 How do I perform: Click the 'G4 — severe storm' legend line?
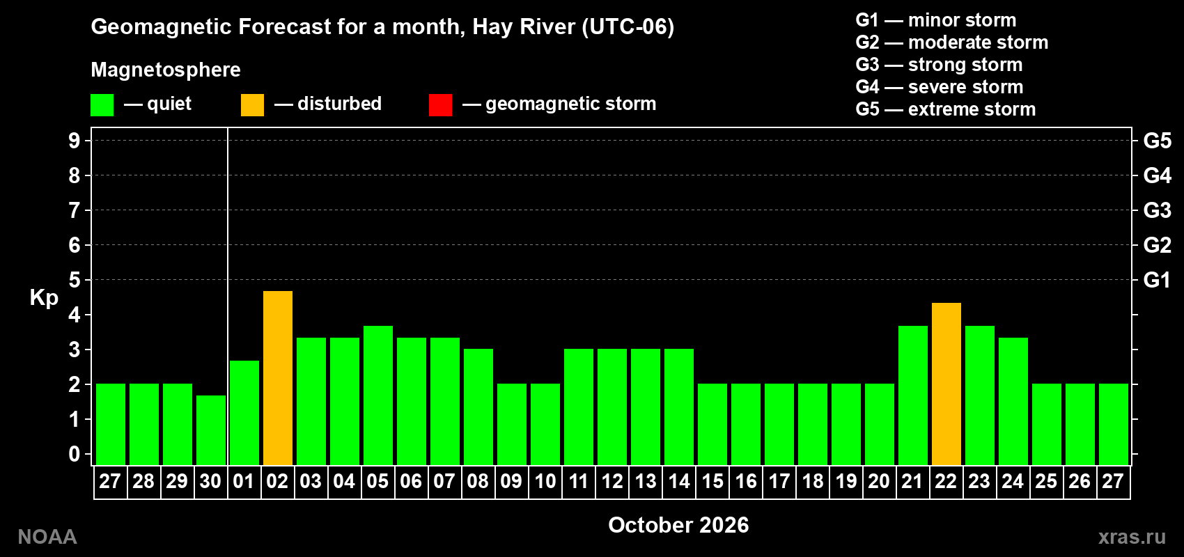click(940, 87)
